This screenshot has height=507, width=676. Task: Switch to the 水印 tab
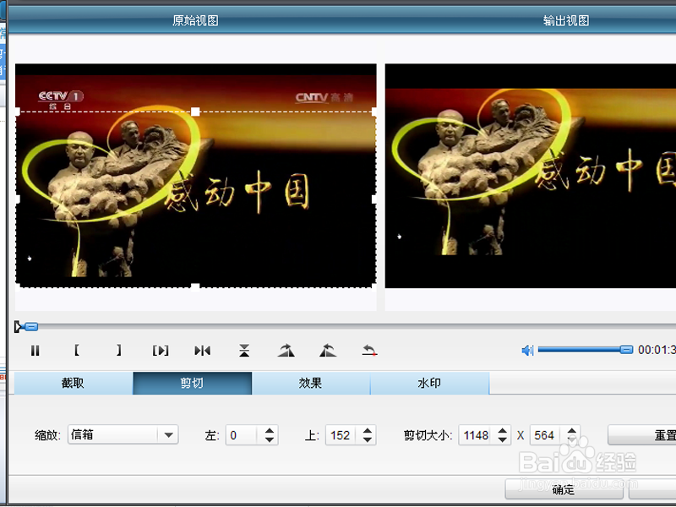click(x=430, y=383)
